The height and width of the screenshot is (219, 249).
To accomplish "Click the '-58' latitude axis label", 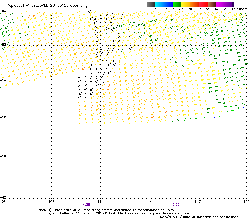I will [3, 156].
